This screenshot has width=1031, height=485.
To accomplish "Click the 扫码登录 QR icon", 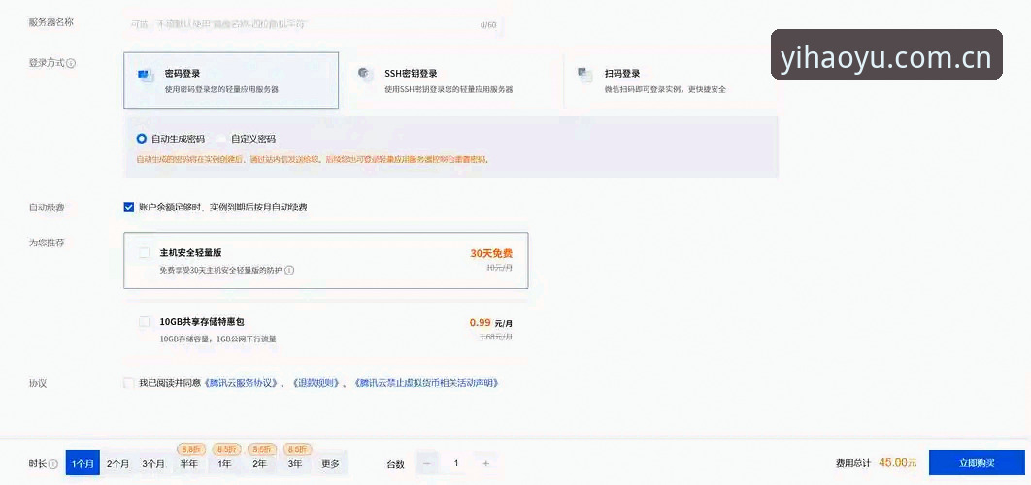I will point(585,75).
